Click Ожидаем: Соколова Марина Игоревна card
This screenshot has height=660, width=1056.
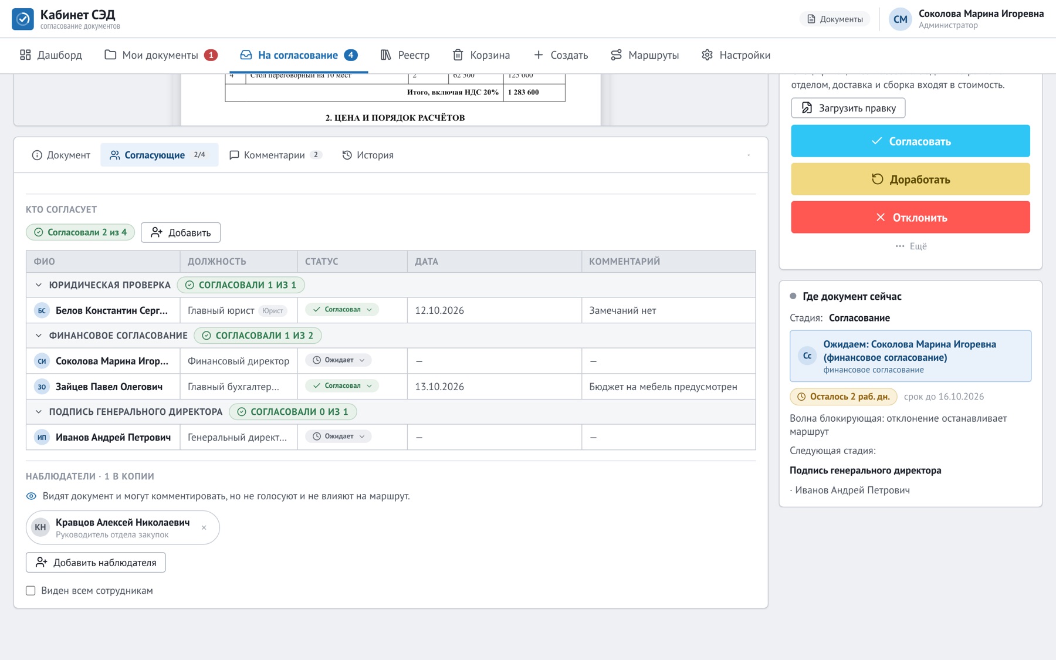(x=910, y=356)
